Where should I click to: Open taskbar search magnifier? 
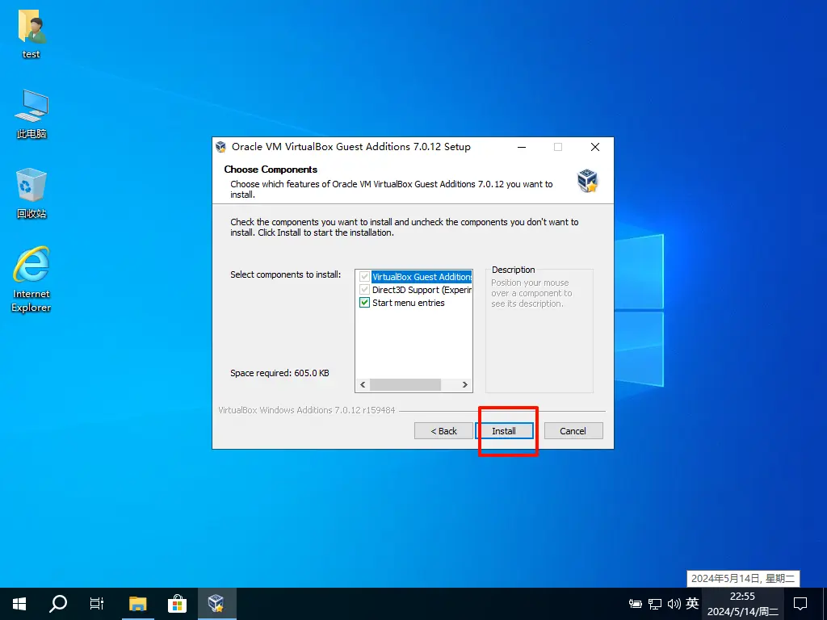pyautogui.click(x=58, y=604)
